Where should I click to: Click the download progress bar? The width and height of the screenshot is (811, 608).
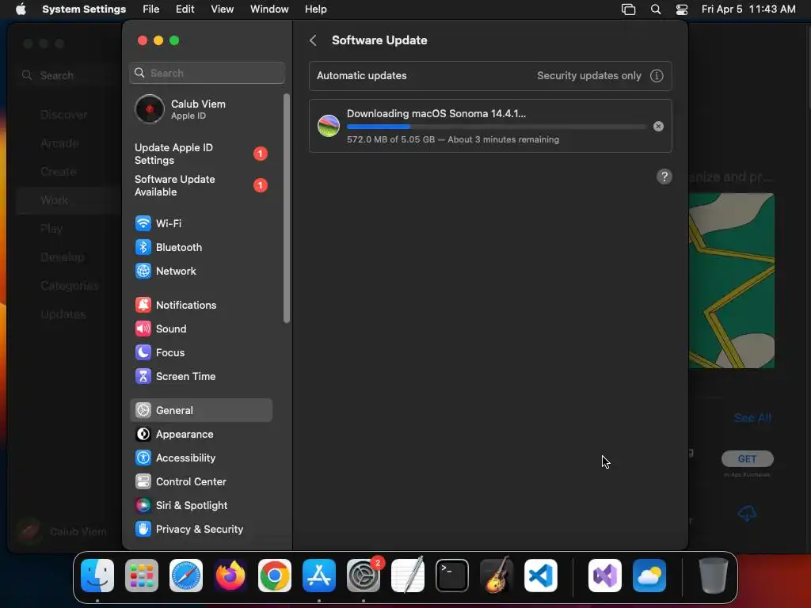[x=497, y=127]
